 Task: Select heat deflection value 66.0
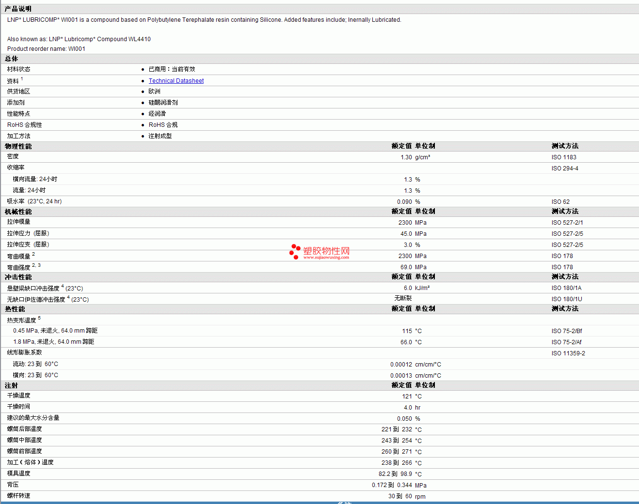tap(406, 342)
